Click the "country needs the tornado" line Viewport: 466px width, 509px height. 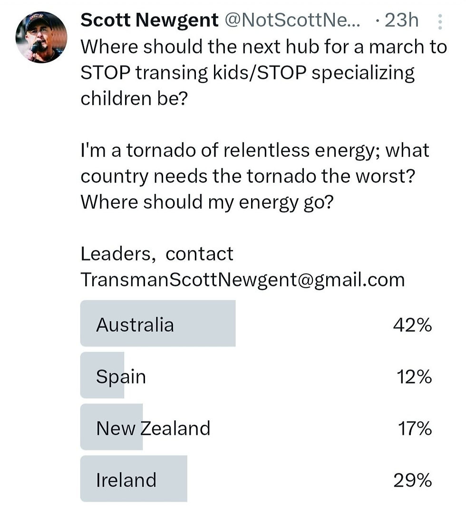tap(248, 176)
